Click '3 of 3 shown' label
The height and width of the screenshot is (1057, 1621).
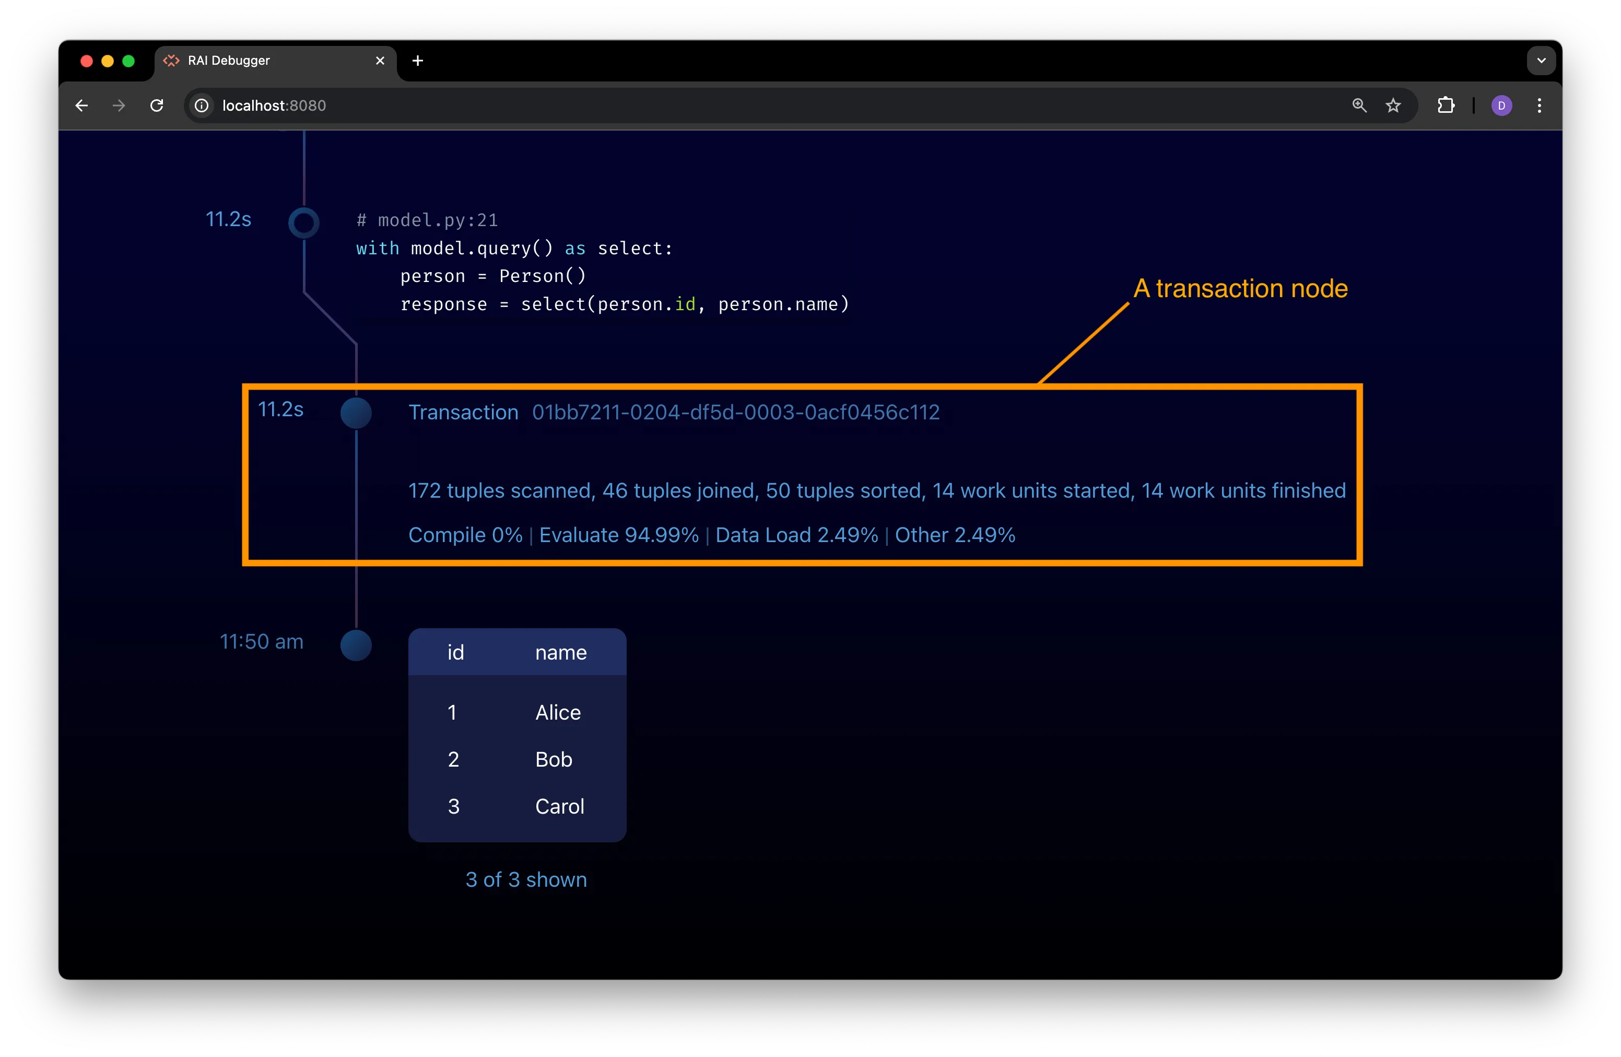(526, 879)
